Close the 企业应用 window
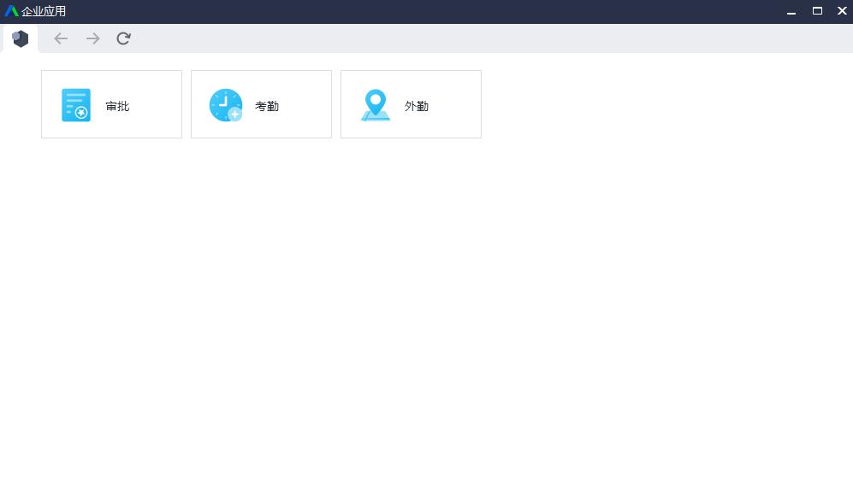Image resolution: width=853 pixels, height=500 pixels. (x=841, y=10)
